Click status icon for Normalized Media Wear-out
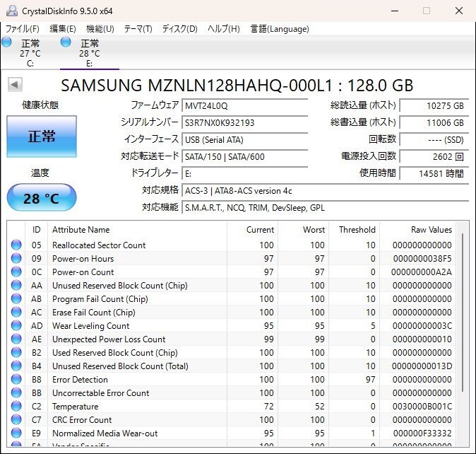Screen dimensions: 476x454 point(16,433)
